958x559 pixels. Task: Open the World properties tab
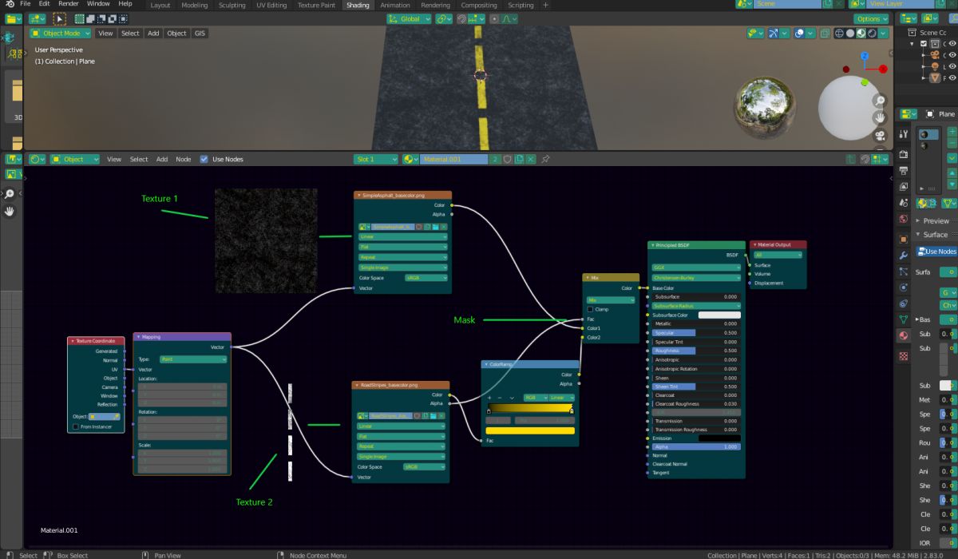point(903,219)
